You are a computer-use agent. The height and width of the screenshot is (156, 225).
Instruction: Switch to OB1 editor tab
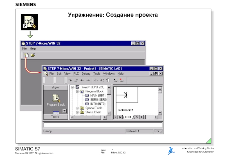click(x=128, y=117)
